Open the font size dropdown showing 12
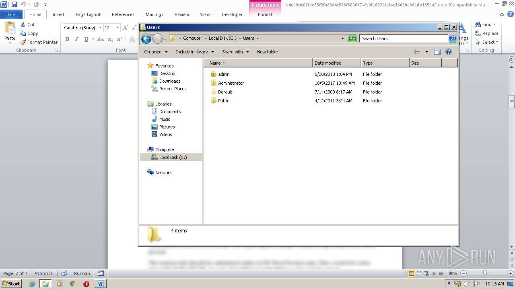This screenshot has width=515, height=289. 117,28
